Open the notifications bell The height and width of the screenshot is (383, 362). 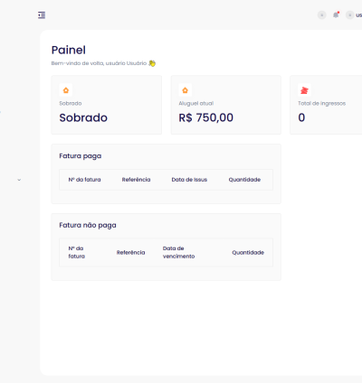pyautogui.click(x=336, y=14)
